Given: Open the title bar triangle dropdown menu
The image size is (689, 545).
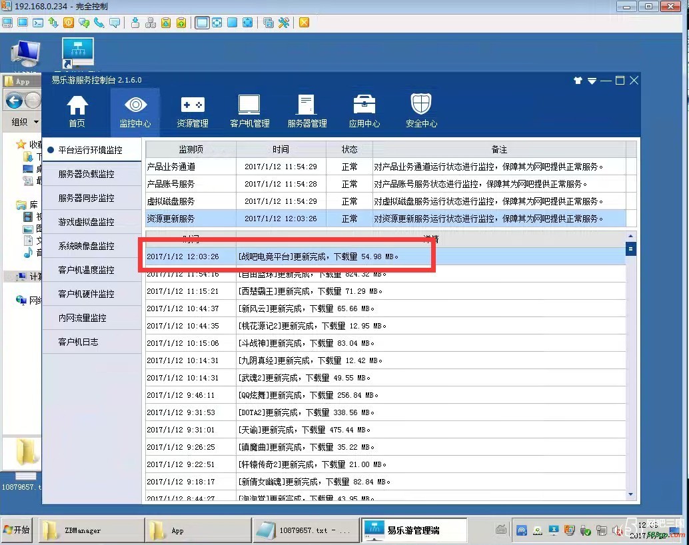Looking at the screenshot, I should 592,81.
